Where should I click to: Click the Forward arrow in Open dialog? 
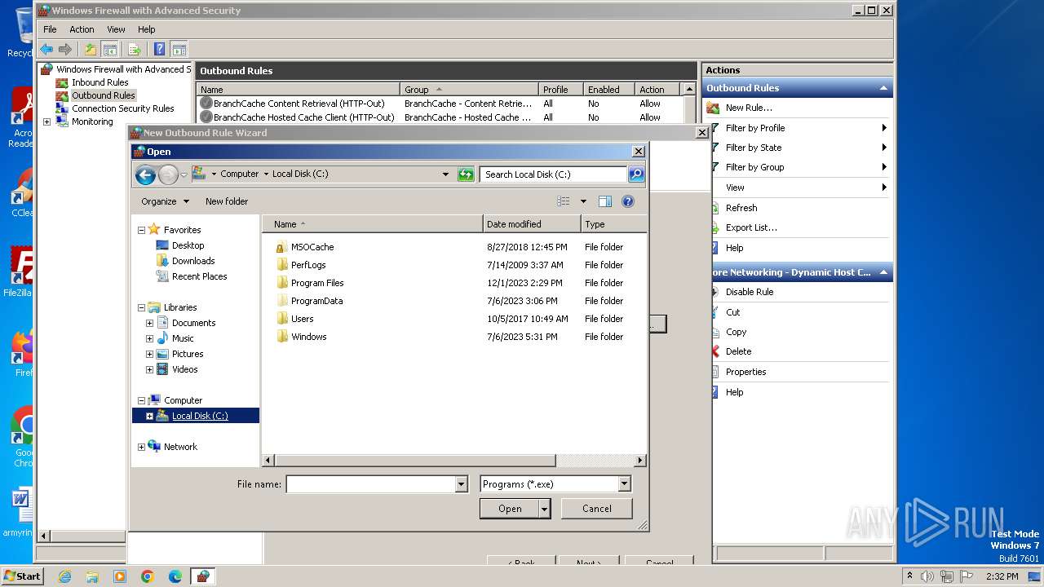[168, 174]
